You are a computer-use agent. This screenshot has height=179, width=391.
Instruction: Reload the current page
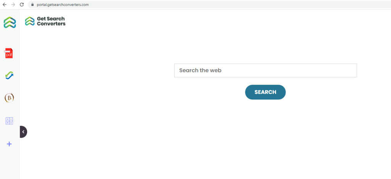point(22,5)
